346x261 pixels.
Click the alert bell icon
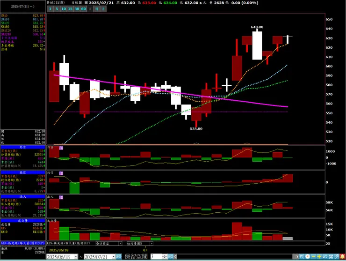tap(342, 257)
